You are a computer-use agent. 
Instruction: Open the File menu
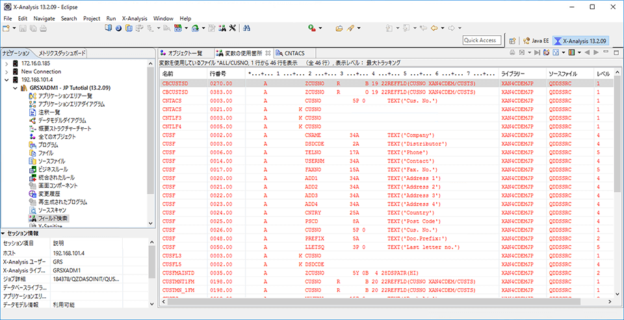coord(8,18)
